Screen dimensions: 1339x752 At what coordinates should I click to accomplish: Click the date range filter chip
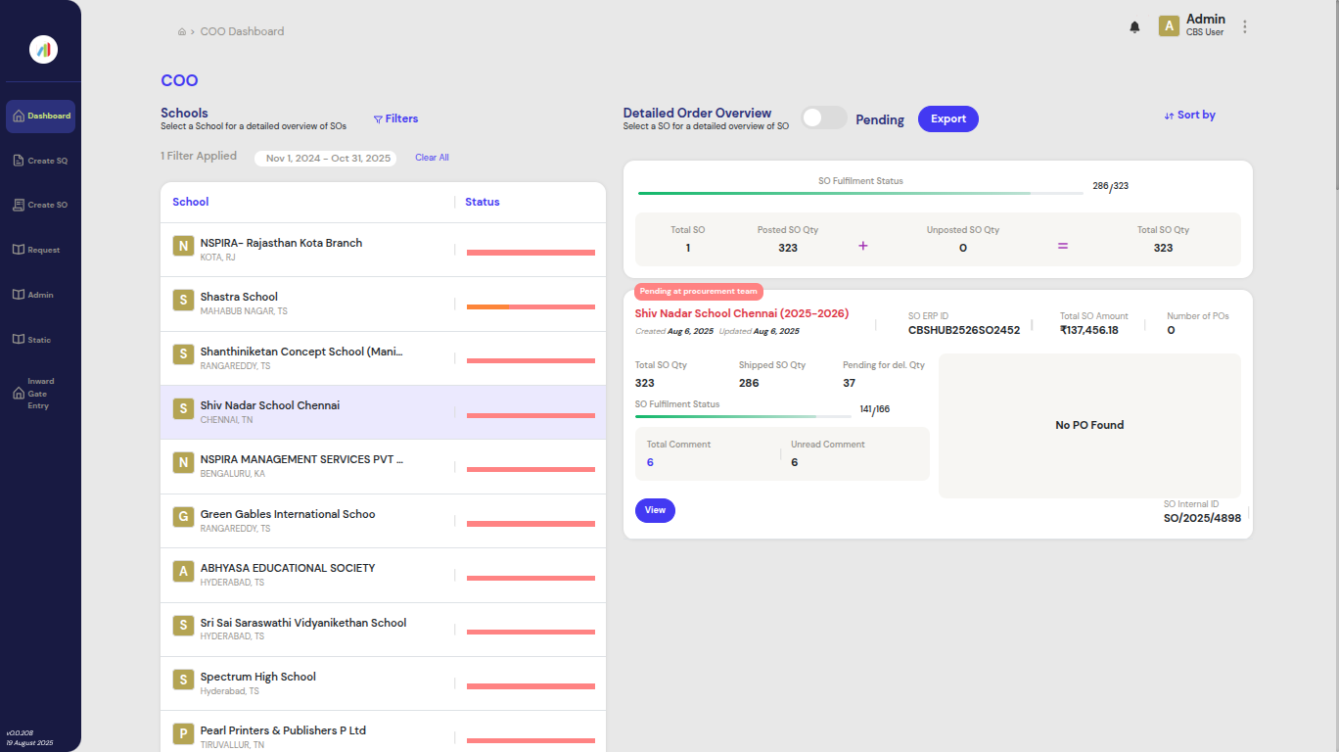point(326,159)
